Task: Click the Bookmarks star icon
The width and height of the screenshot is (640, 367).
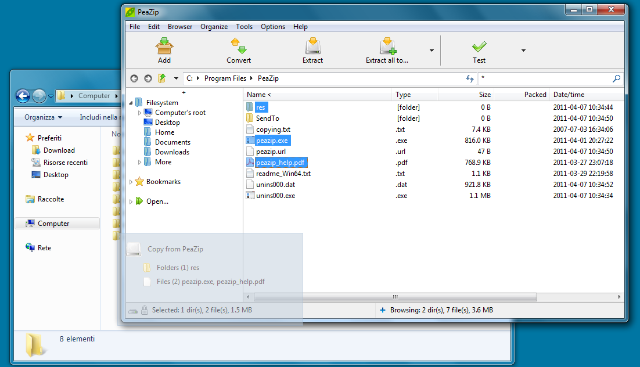Action: (x=139, y=181)
